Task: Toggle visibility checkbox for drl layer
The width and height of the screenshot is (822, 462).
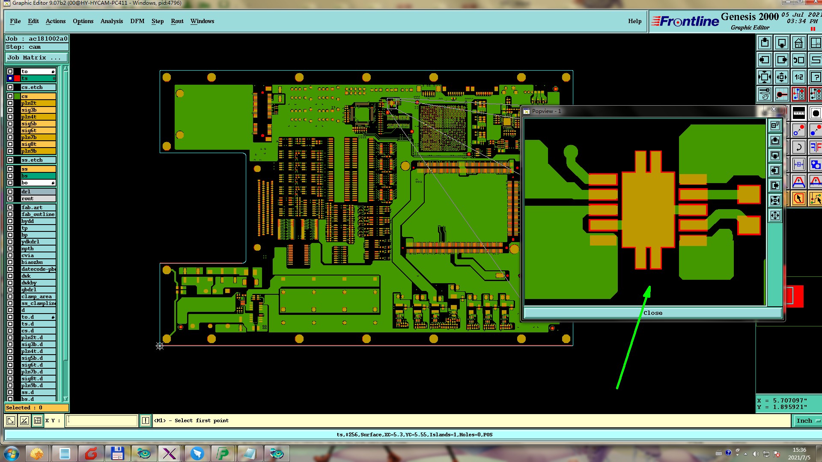Action: coord(10,192)
